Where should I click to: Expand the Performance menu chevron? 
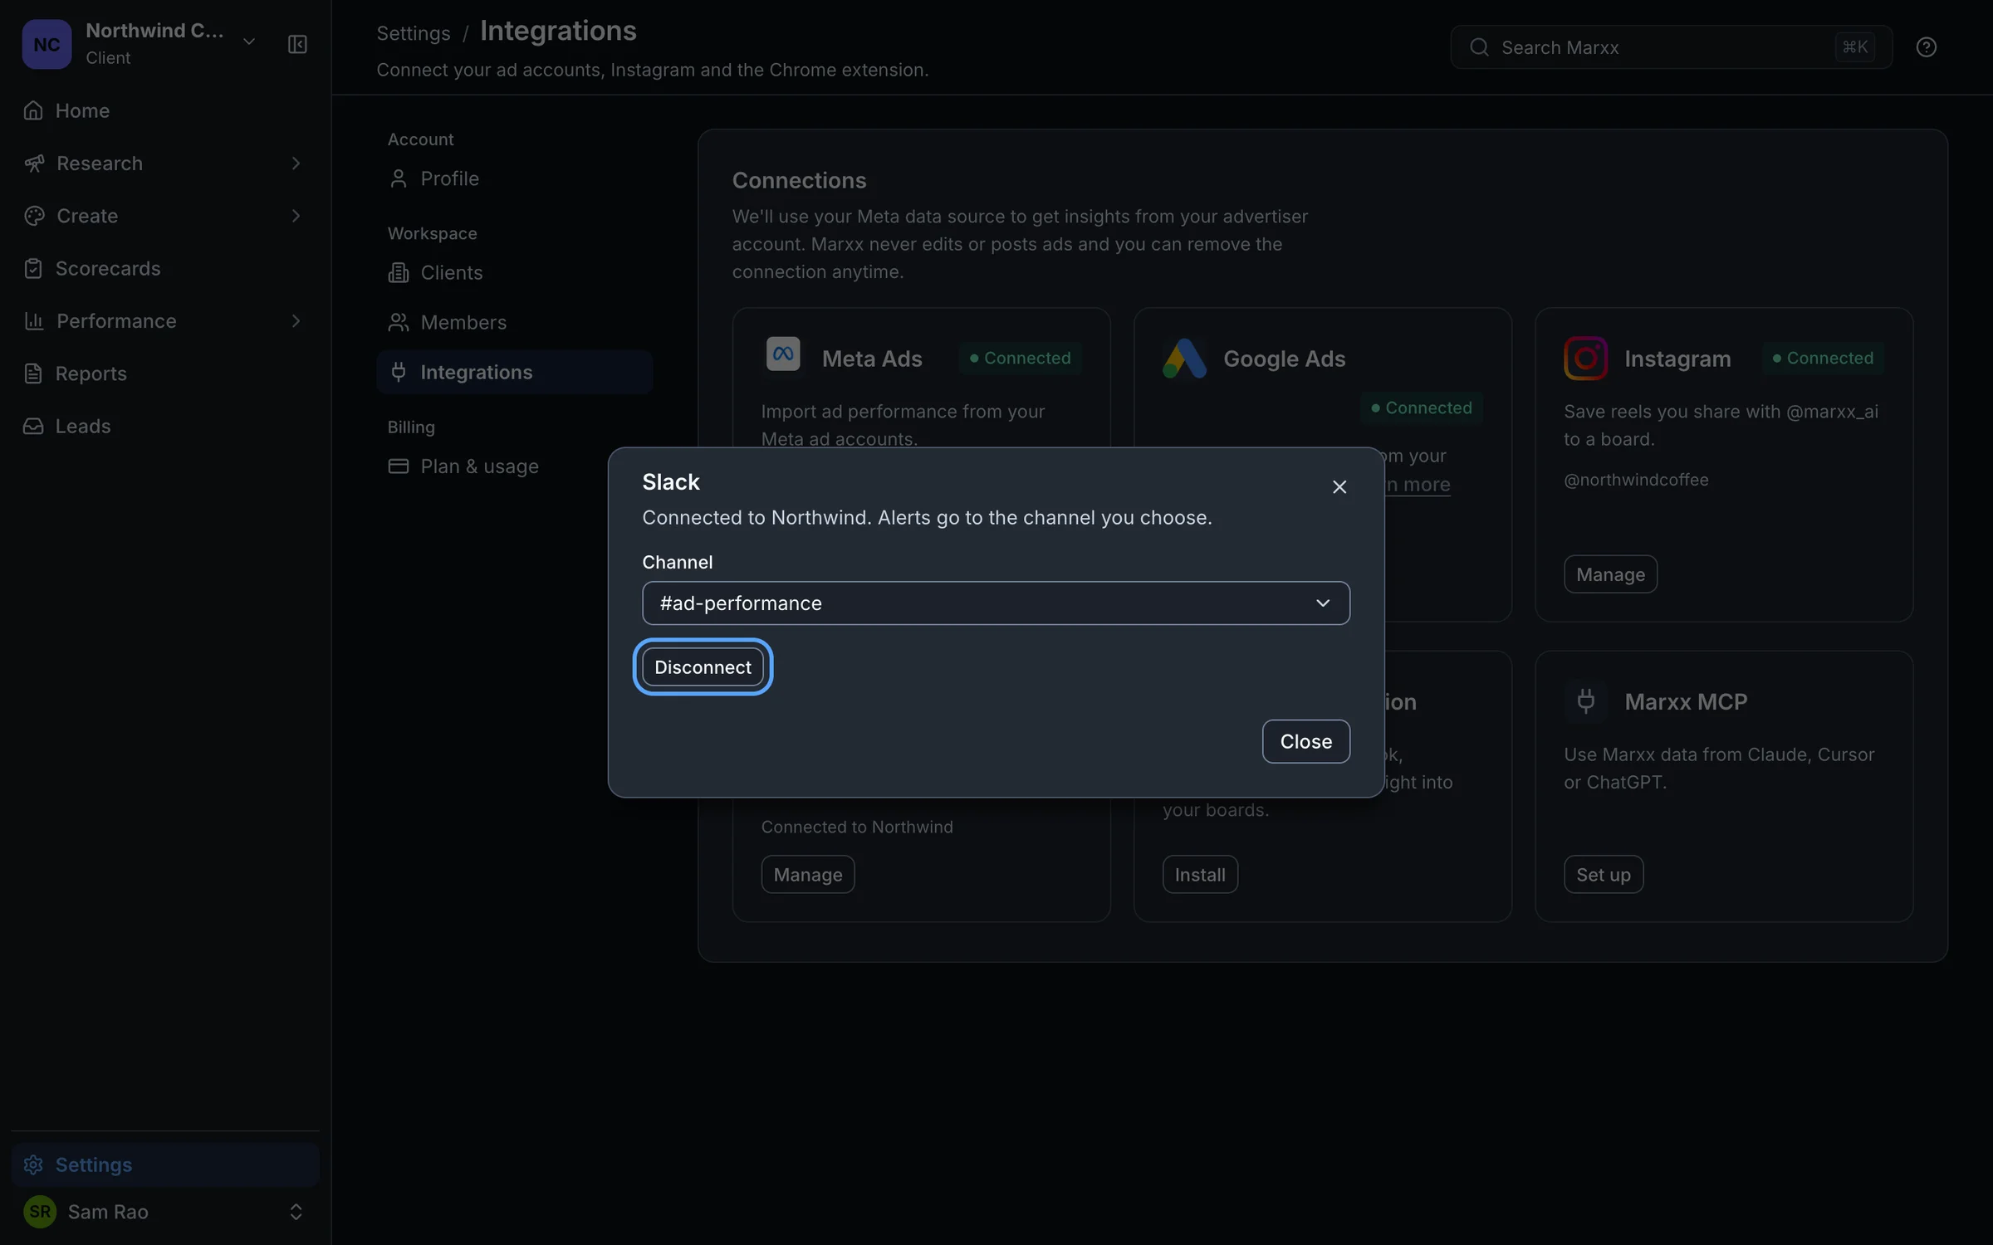click(x=296, y=321)
